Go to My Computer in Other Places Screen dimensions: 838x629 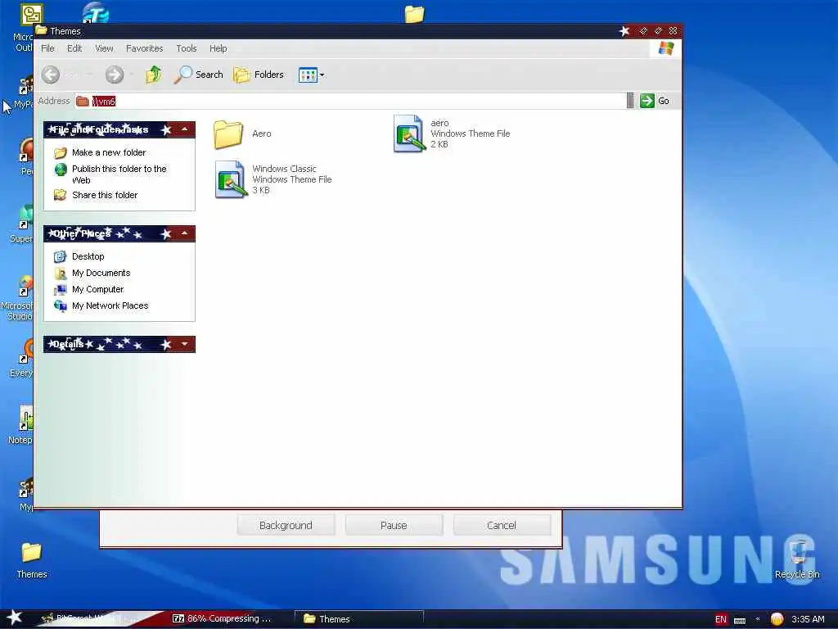point(98,289)
